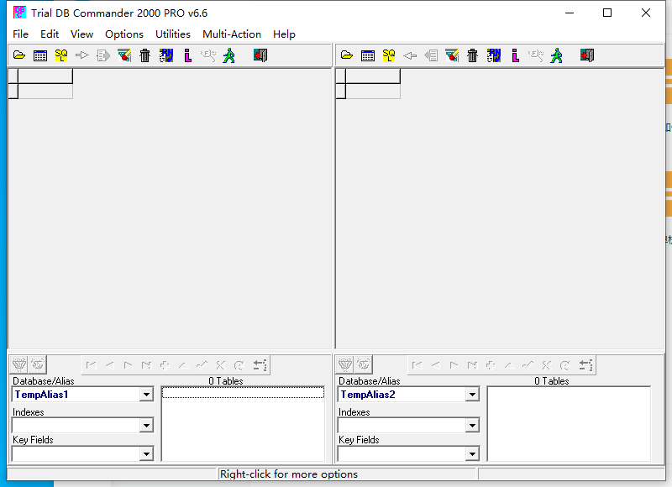
Task: Minimize the DB Commander window
Action: point(570,13)
